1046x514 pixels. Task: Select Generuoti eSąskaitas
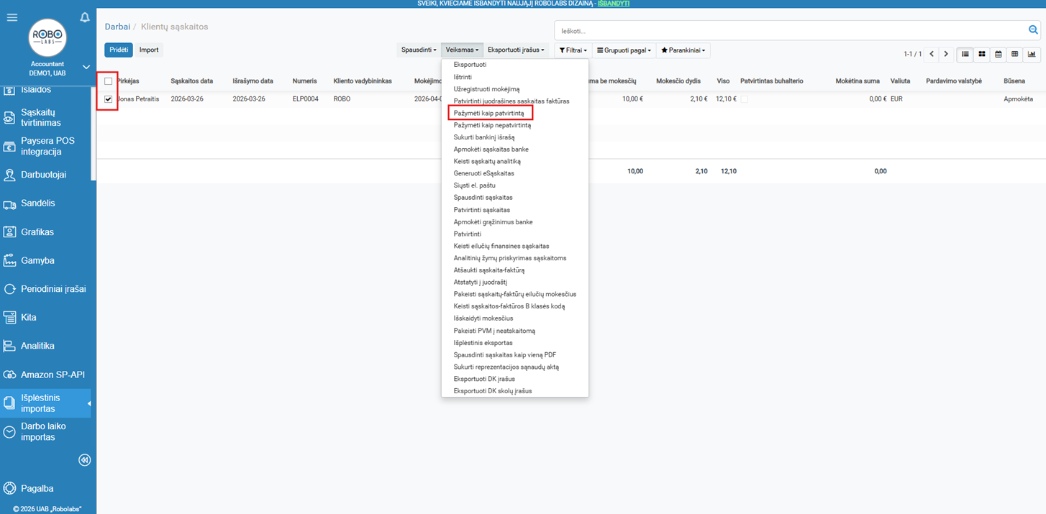pos(483,173)
